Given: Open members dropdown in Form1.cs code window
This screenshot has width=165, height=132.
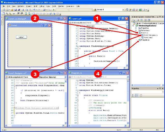Looking at the screenshot, I should click(127, 23).
